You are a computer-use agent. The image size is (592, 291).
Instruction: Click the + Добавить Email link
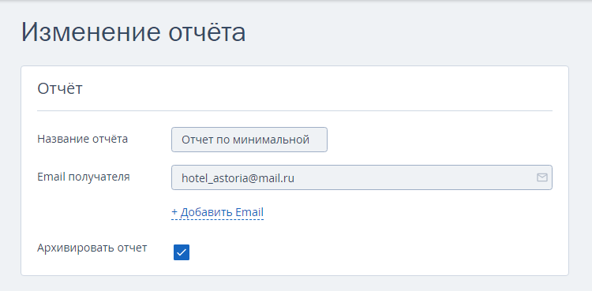218,212
